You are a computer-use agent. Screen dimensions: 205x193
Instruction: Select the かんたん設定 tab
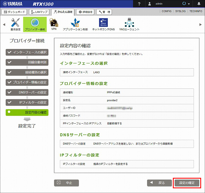(63, 12)
